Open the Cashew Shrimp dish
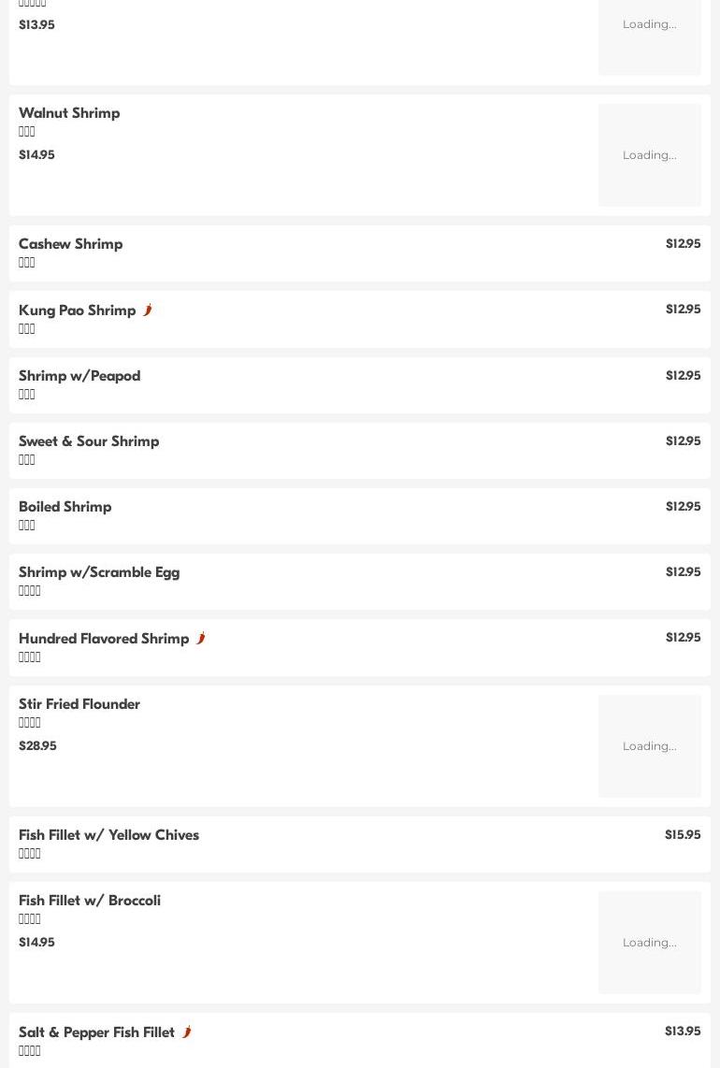Viewport: 720px width, 1068px height. 71,244
